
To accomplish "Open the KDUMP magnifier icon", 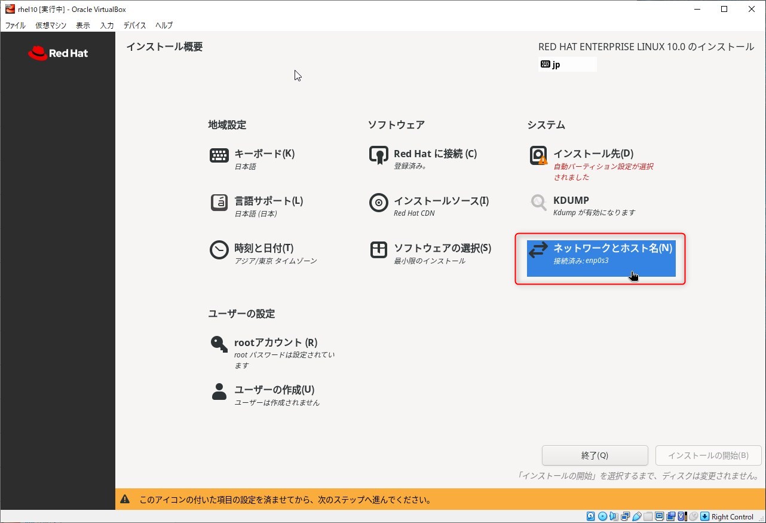I will (538, 203).
